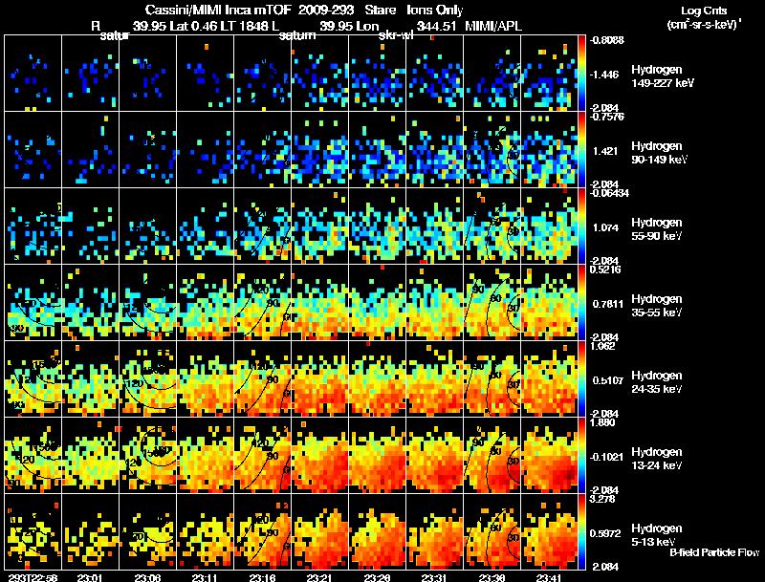Image resolution: width=765 pixels, height=582 pixels.
Task: Click the color bar beside Hydrogen 149-227 keV
Action: coord(581,74)
